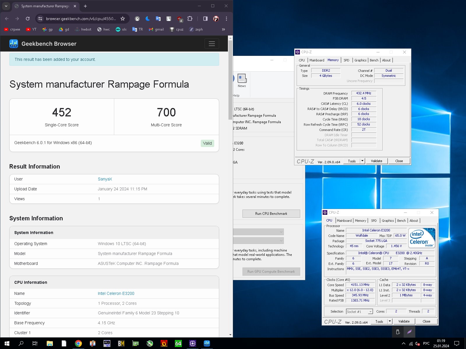Open the green 64 taskbar icon
The width and height of the screenshot is (466, 349).
click(178, 343)
